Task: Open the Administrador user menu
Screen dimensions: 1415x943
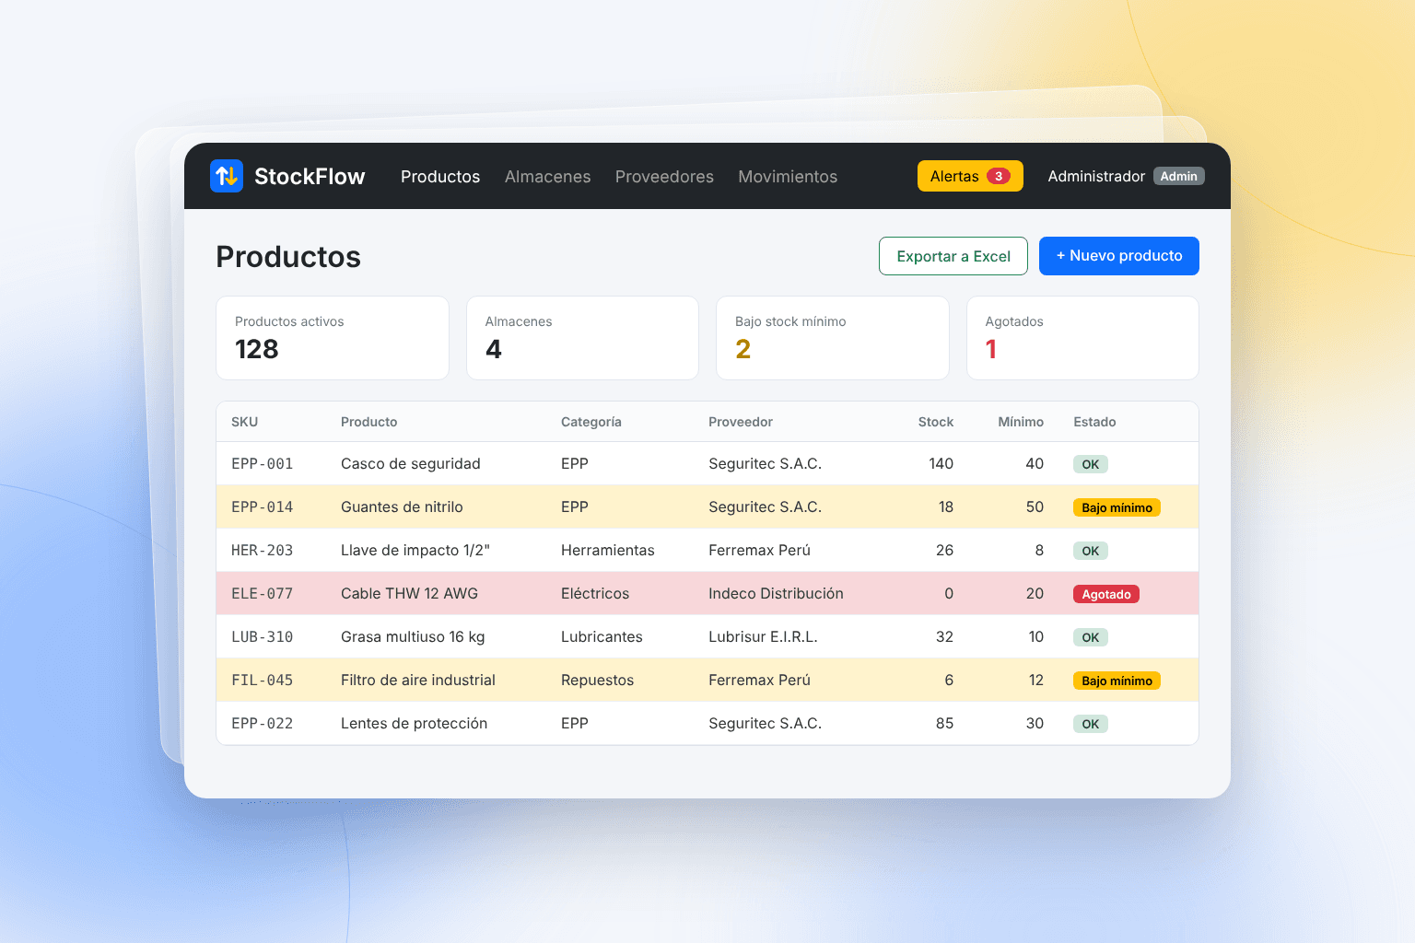Action: (x=1096, y=176)
